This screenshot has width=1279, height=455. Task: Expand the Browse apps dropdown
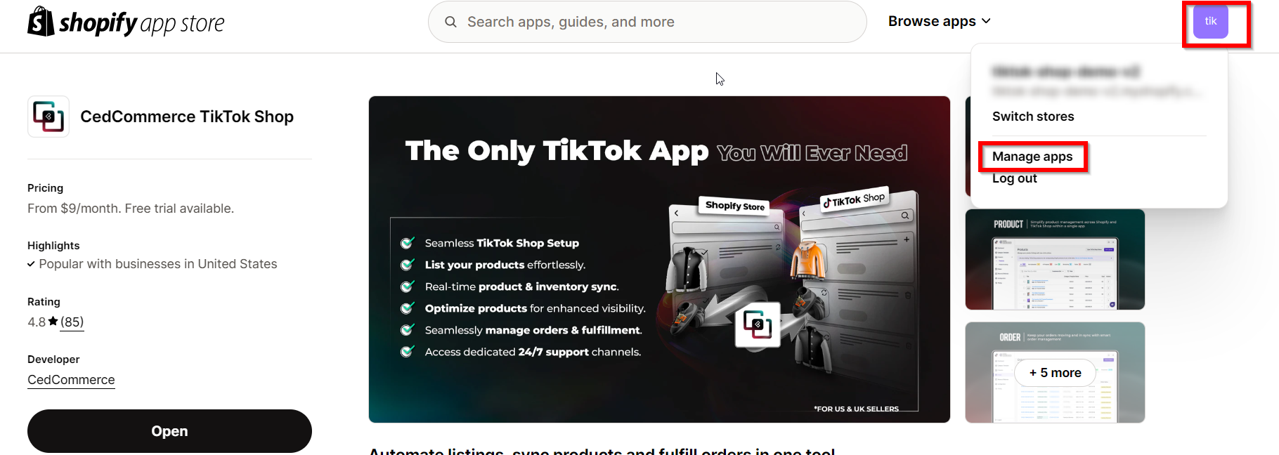(x=939, y=21)
